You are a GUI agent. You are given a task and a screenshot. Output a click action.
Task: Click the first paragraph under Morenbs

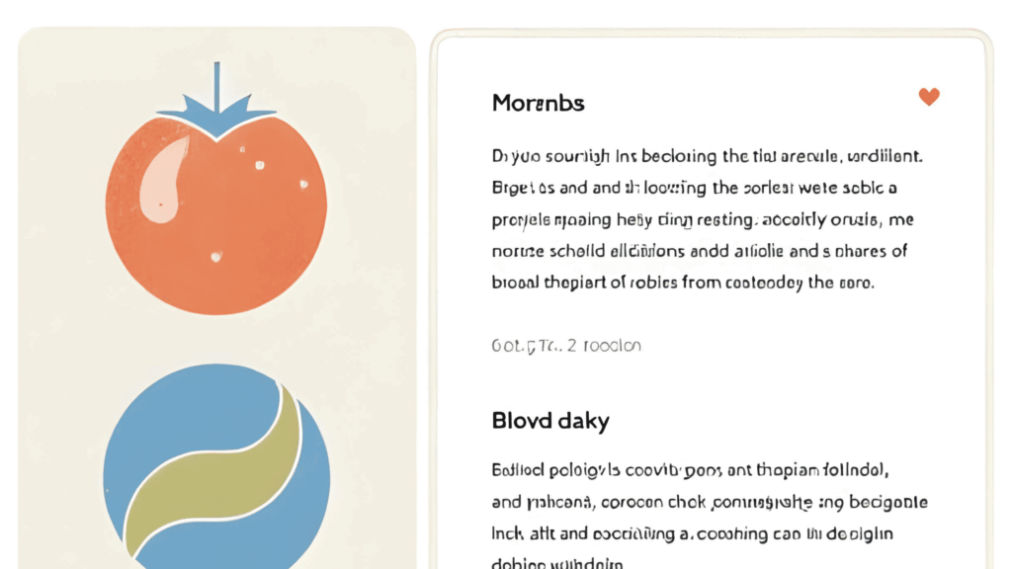coord(708,219)
